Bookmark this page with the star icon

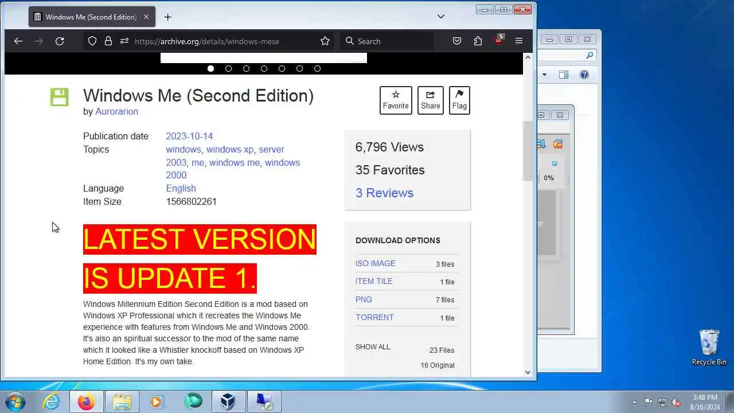[x=325, y=41]
